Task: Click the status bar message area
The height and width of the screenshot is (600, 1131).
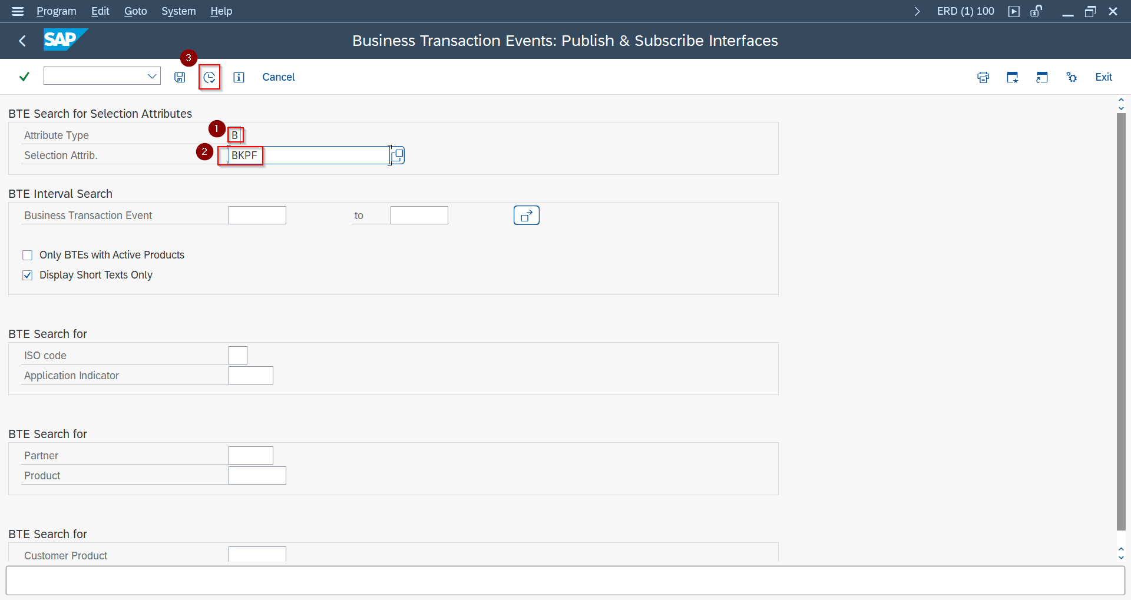Action: click(x=565, y=581)
